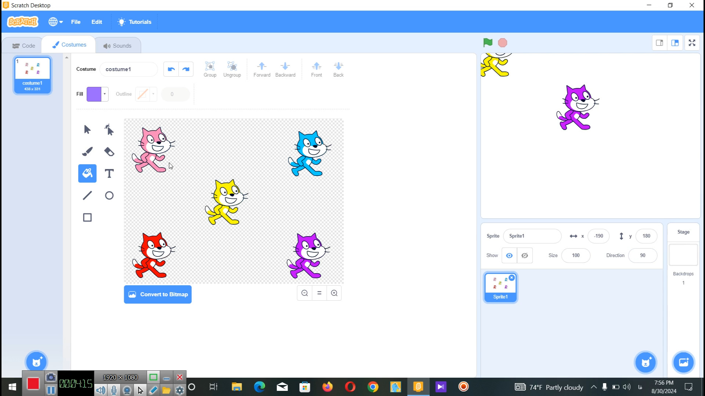Viewport: 705px width, 396px height.
Task: Zoom in on the paint canvas
Action: pos(334,293)
